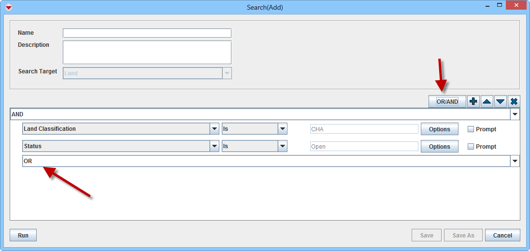The width and height of the screenshot is (530, 251).
Task: Delete the condition using the X icon
Action: click(514, 101)
